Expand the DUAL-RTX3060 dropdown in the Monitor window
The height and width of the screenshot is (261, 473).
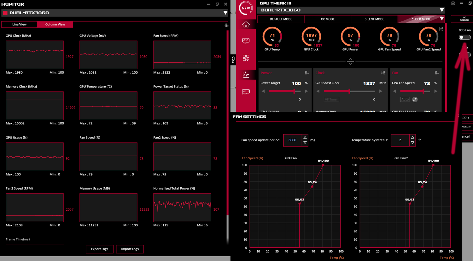(x=225, y=13)
